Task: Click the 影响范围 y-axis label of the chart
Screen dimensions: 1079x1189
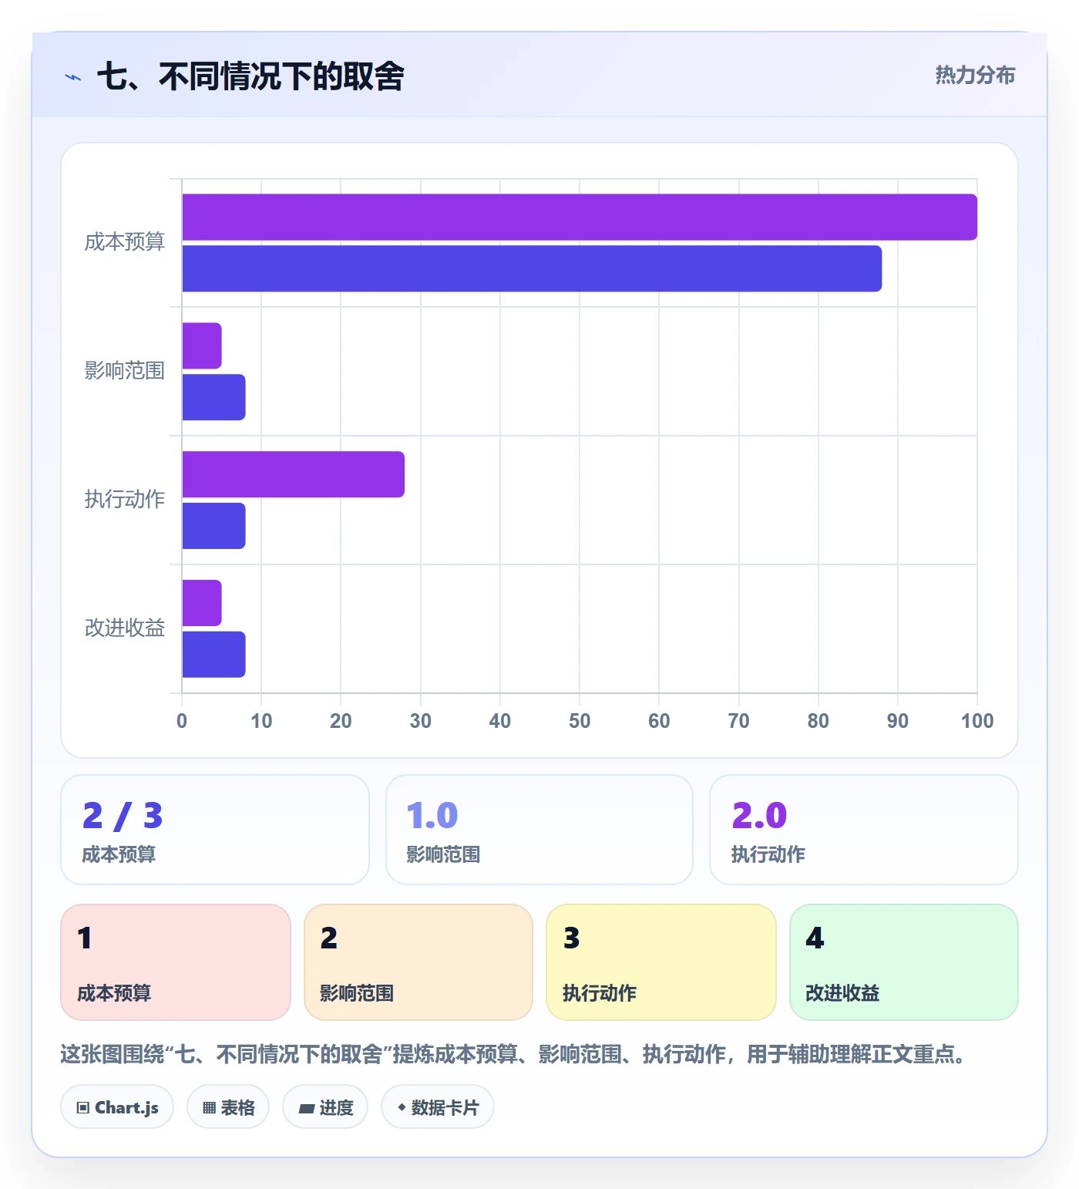Action: pos(125,371)
